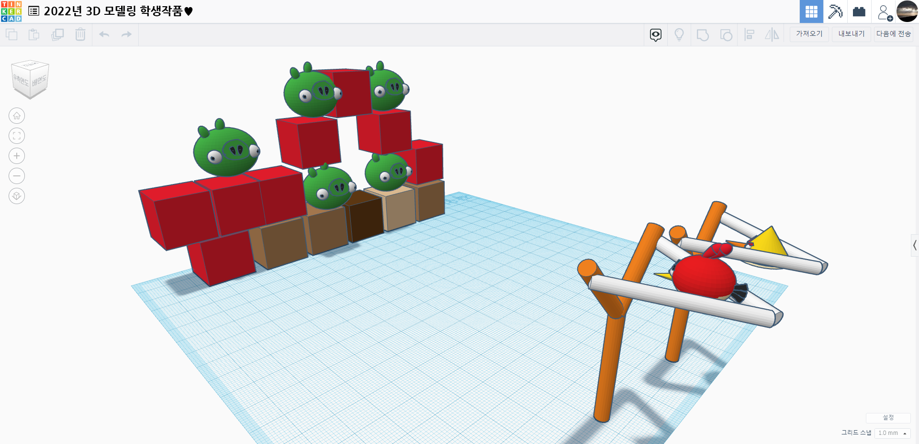This screenshot has width=919, height=444.
Task: Toggle the notes eye-bubble tool
Action: [x=656, y=34]
